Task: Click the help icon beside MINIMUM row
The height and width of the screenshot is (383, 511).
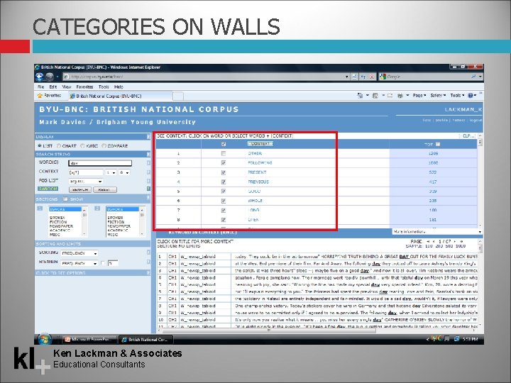Action: [148, 262]
